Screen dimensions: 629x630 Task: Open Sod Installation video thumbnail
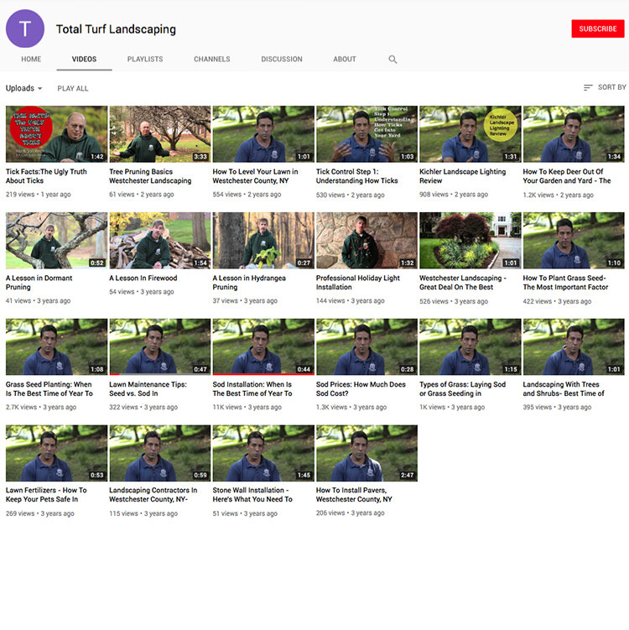[x=263, y=347]
